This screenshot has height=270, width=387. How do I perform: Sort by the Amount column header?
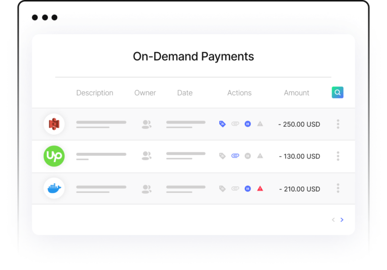tap(296, 93)
